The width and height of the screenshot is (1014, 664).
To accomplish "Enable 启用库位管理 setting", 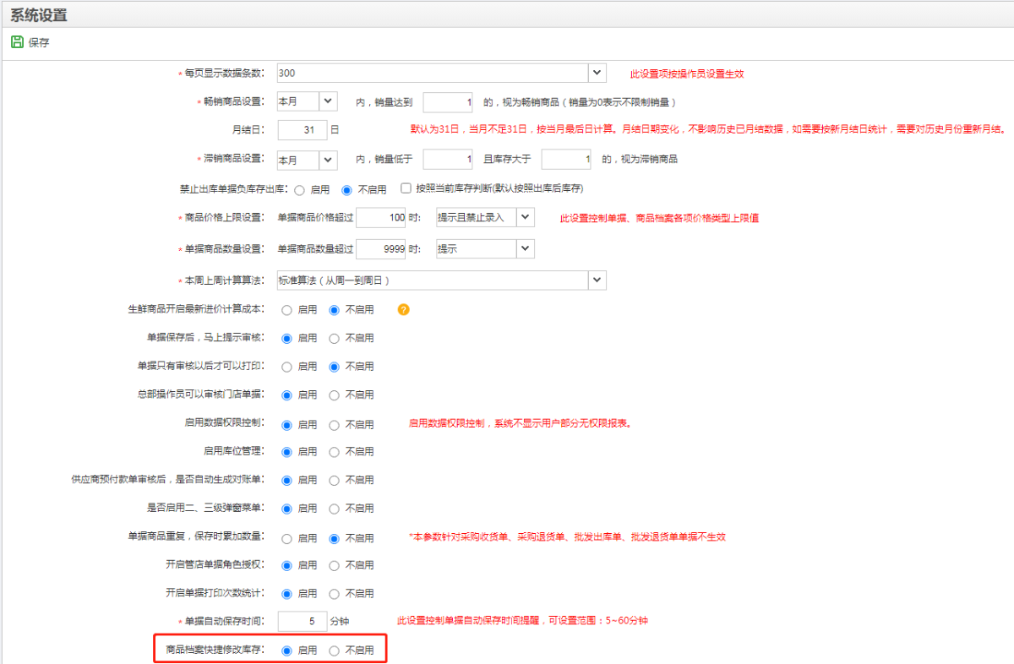I will 287,451.
